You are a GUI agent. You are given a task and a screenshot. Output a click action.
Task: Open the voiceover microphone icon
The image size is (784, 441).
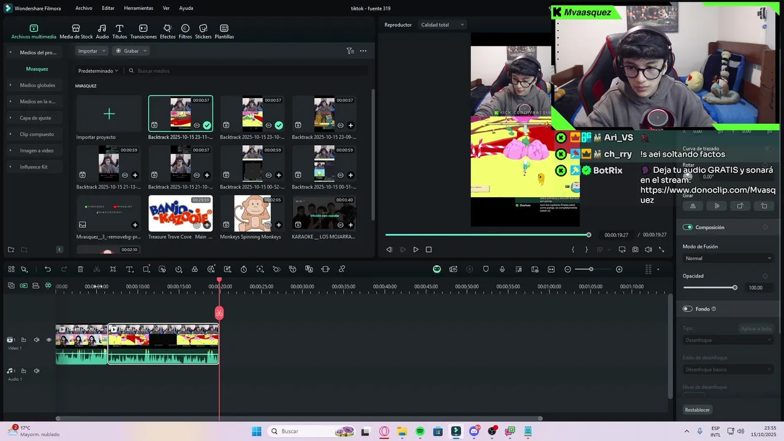tap(502, 269)
